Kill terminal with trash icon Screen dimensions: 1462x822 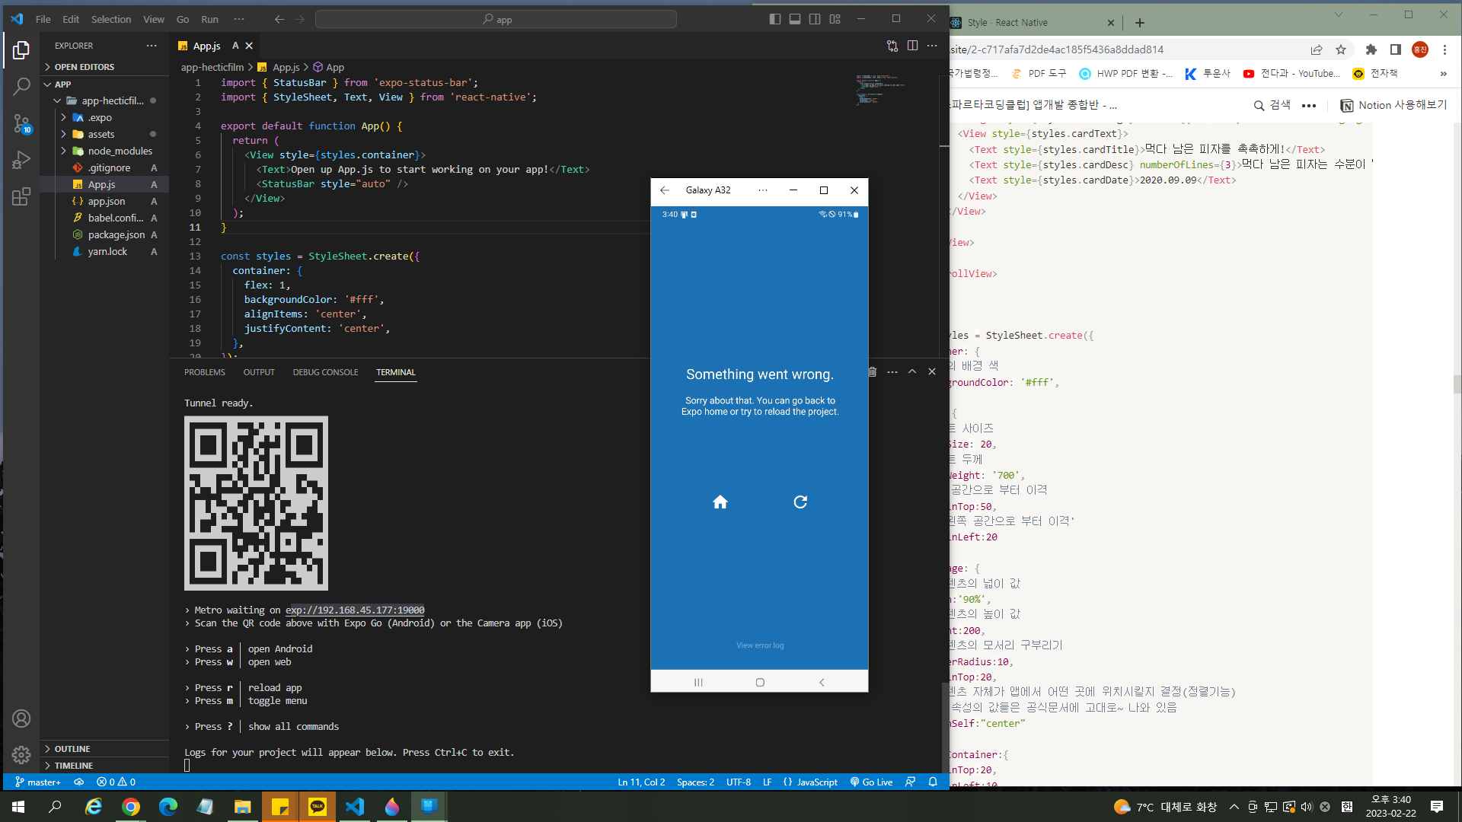click(x=873, y=372)
